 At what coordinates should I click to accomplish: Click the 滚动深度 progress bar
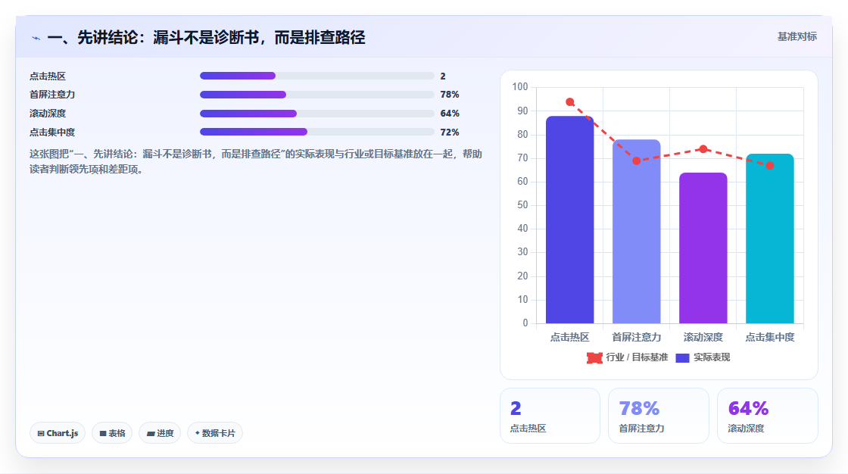317,114
